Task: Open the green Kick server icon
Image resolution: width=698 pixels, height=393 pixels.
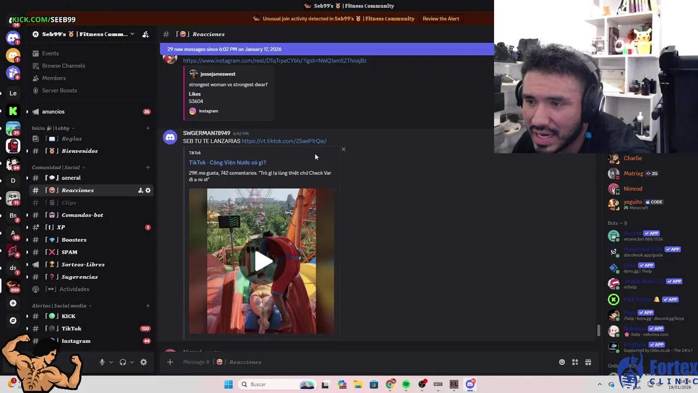Action: coord(13,111)
